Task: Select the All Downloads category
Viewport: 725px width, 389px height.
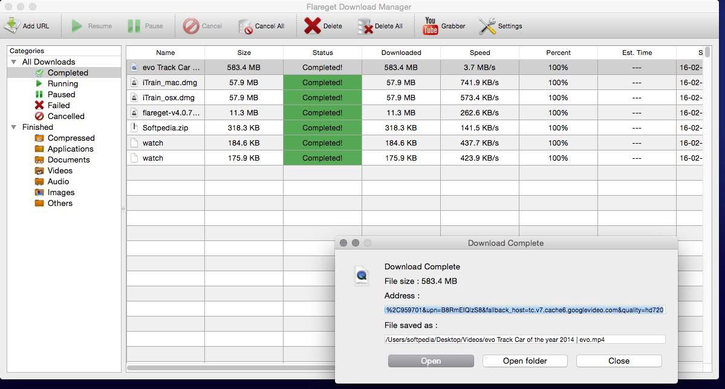Action: pos(48,62)
